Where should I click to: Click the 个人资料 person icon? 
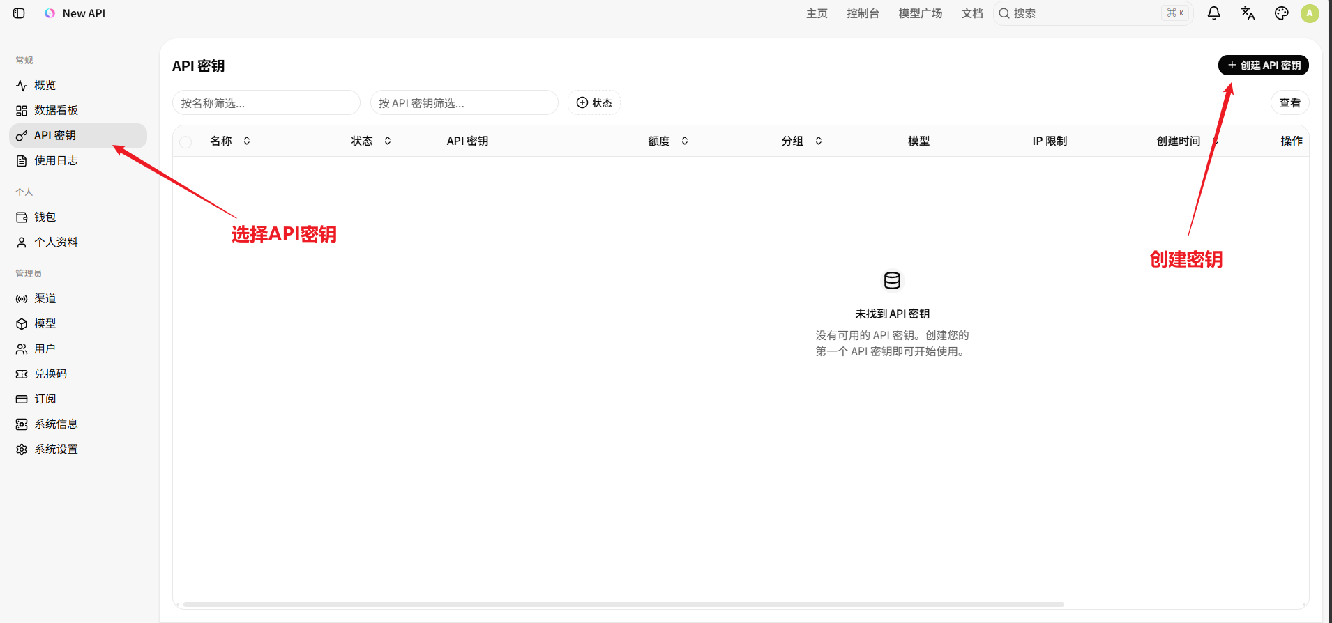point(22,242)
